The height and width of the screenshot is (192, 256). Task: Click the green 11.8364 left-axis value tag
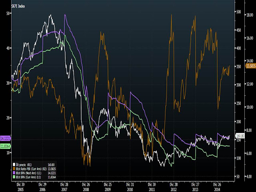point(5,146)
